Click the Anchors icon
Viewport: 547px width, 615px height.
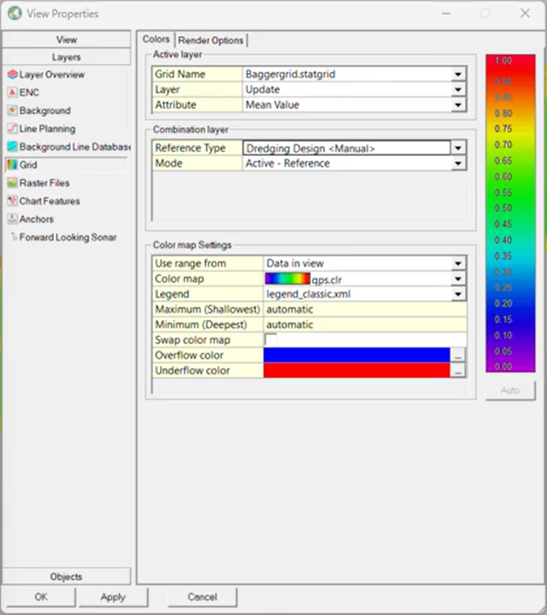click(x=12, y=219)
